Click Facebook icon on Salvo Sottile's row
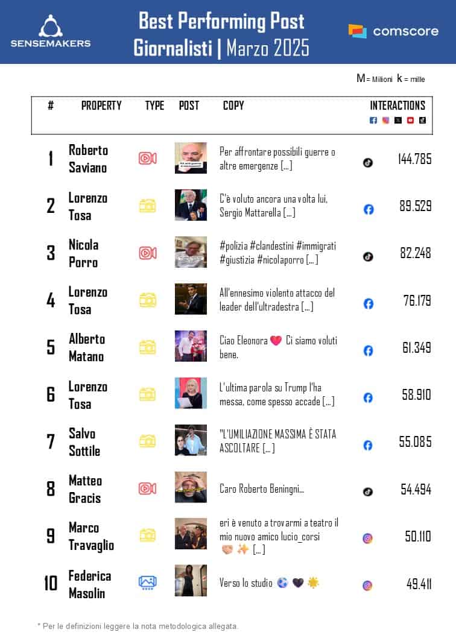Image resolution: width=456 pixels, height=638 pixels. tap(368, 446)
